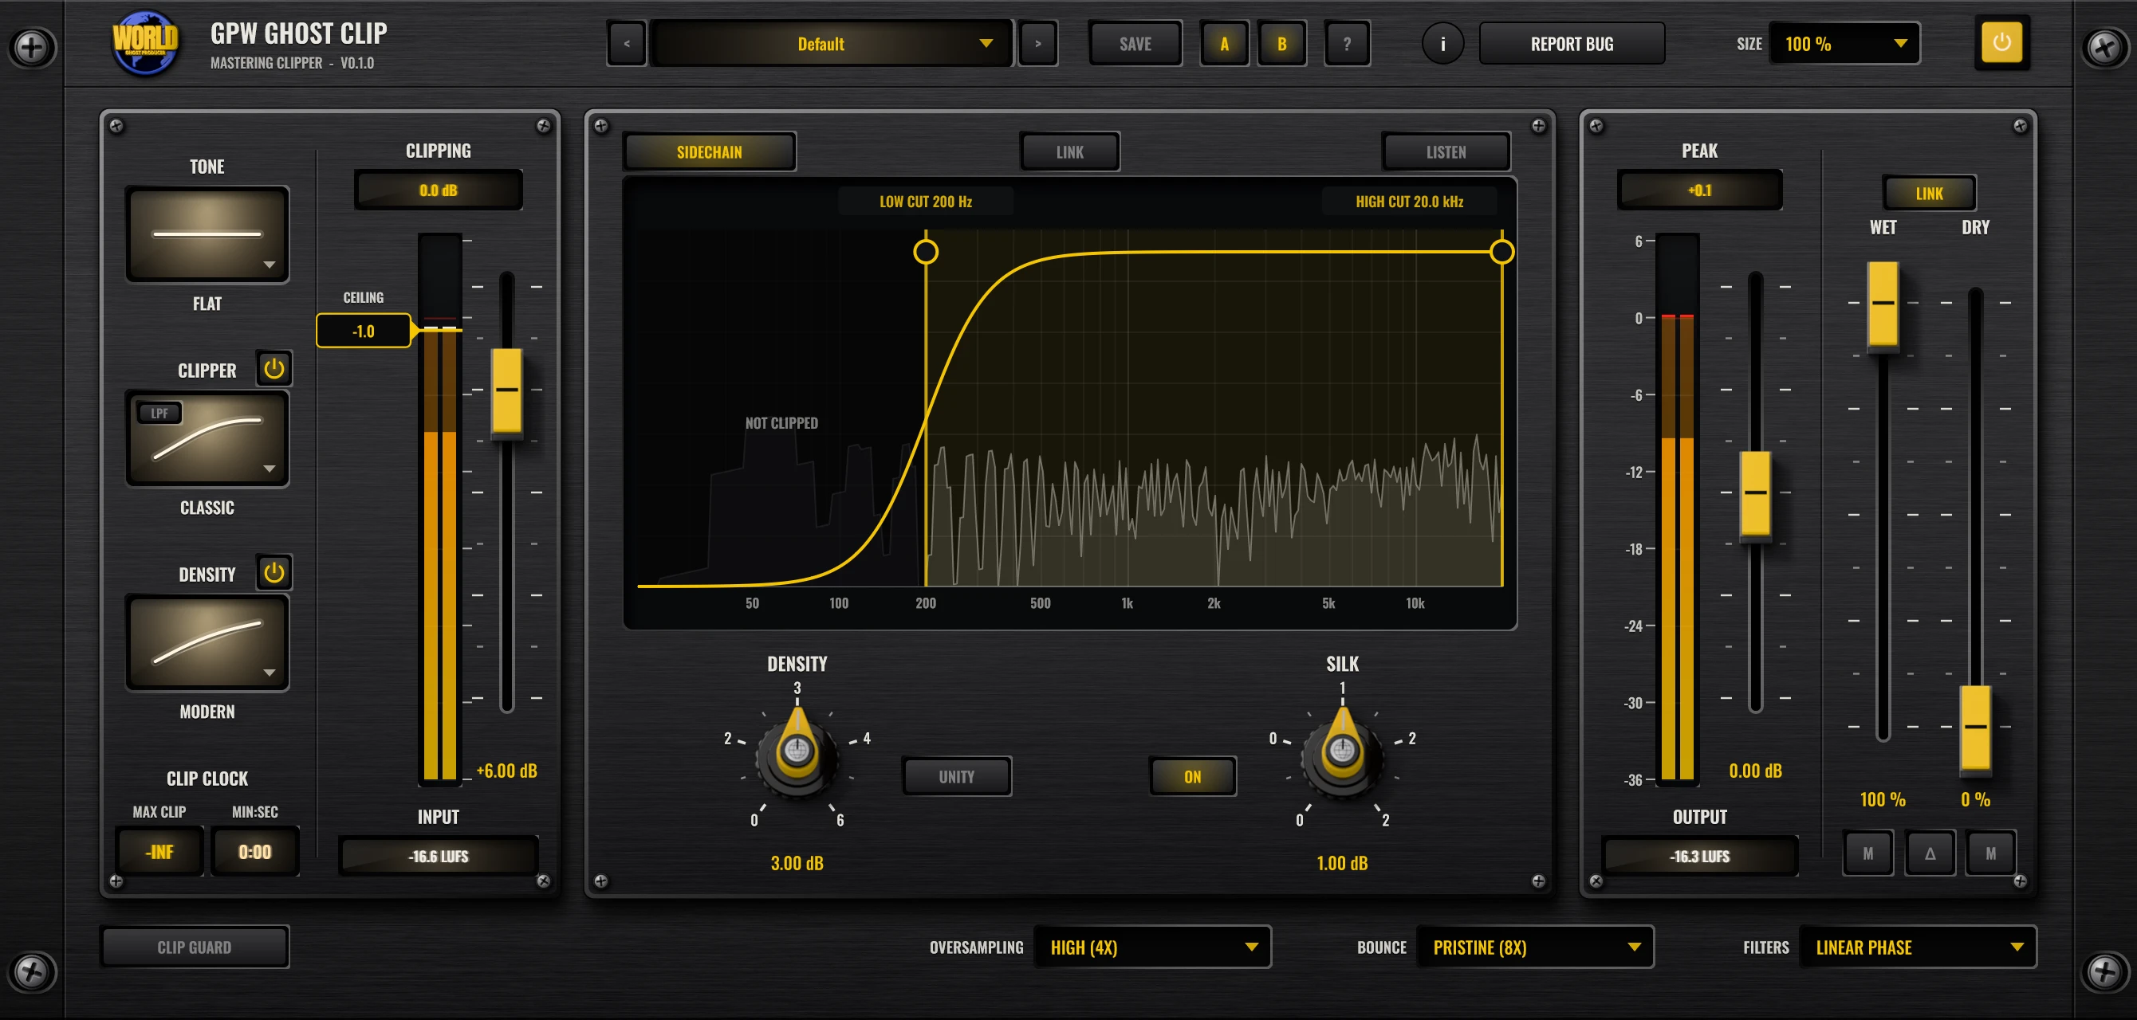Click the LPF badge in Clipper

coord(159,413)
